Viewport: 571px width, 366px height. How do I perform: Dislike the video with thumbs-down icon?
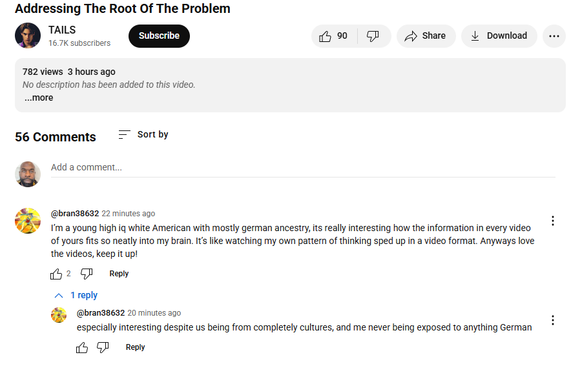pyautogui.click(x=374, y=36)
